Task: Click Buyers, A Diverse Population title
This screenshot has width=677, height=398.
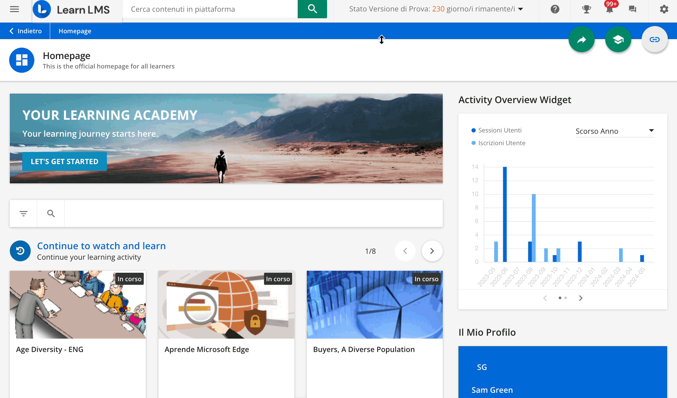Action: 364,349
